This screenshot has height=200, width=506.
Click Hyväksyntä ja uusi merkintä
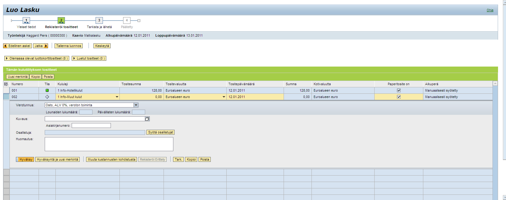coord(57,159)
